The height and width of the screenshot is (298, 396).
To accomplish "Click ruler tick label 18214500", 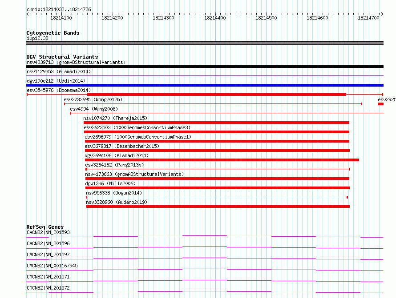I will pos(266,18).
